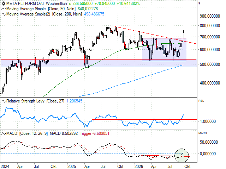Click the line icon before Moving Average Simple(2)
Image resolution: width=226 pixels, height=169 pixels.
[x=4, y=14]
